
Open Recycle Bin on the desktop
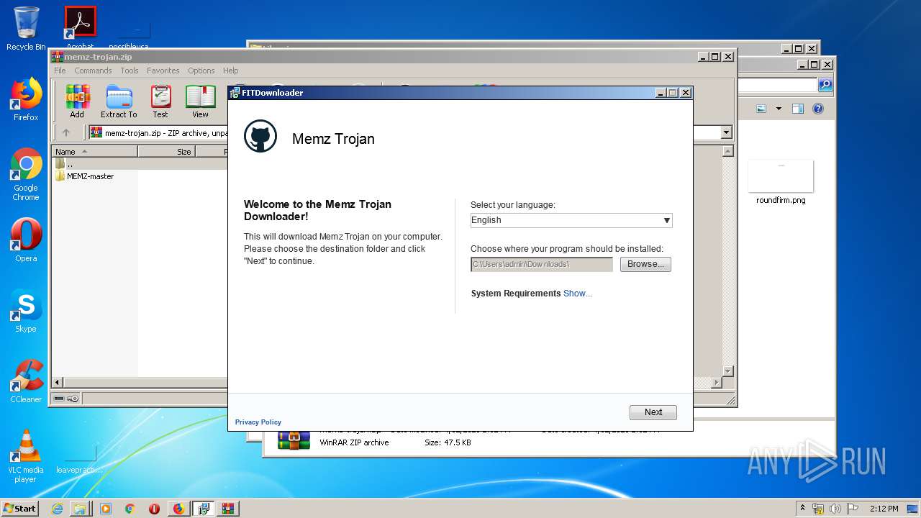click(26, 29)
